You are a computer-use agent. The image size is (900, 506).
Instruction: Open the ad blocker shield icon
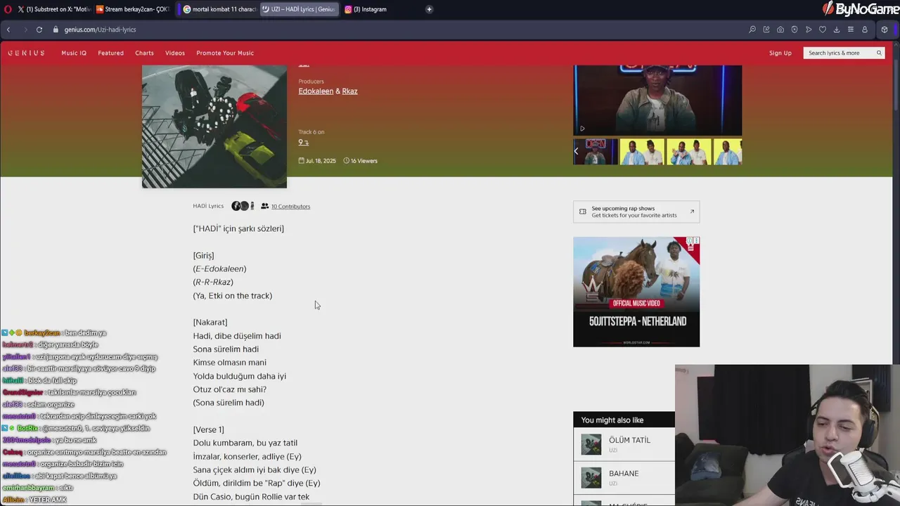click(x=795, y=30)
